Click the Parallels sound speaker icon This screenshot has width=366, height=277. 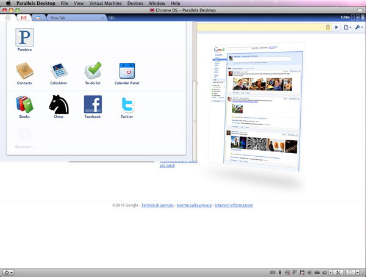pos(309,272)
